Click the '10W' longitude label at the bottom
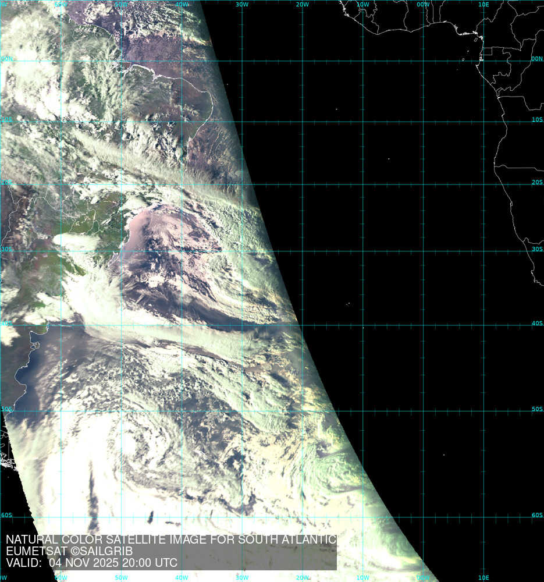 coord(362,577)
